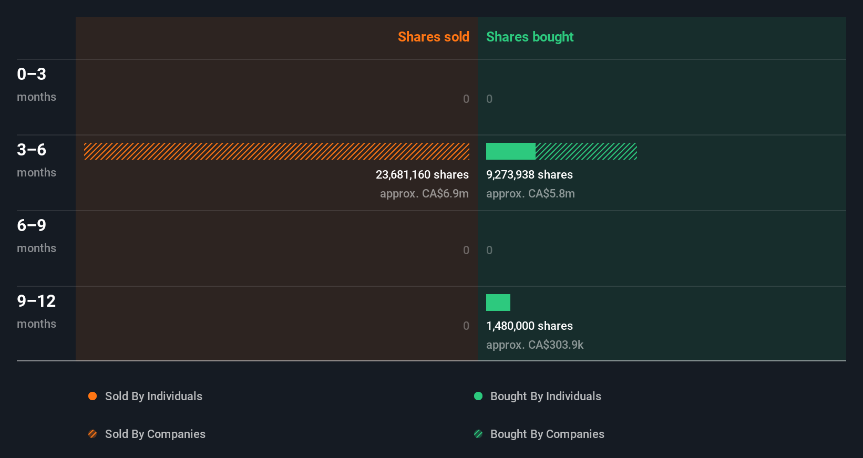Click the striped Sold By Companies legend icon
863x458 pixels.
coord(93,434)
